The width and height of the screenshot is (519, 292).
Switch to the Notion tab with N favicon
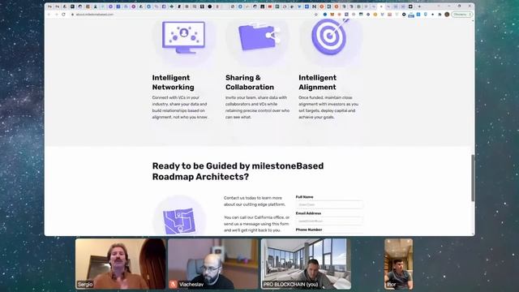[x=314, y=6]
